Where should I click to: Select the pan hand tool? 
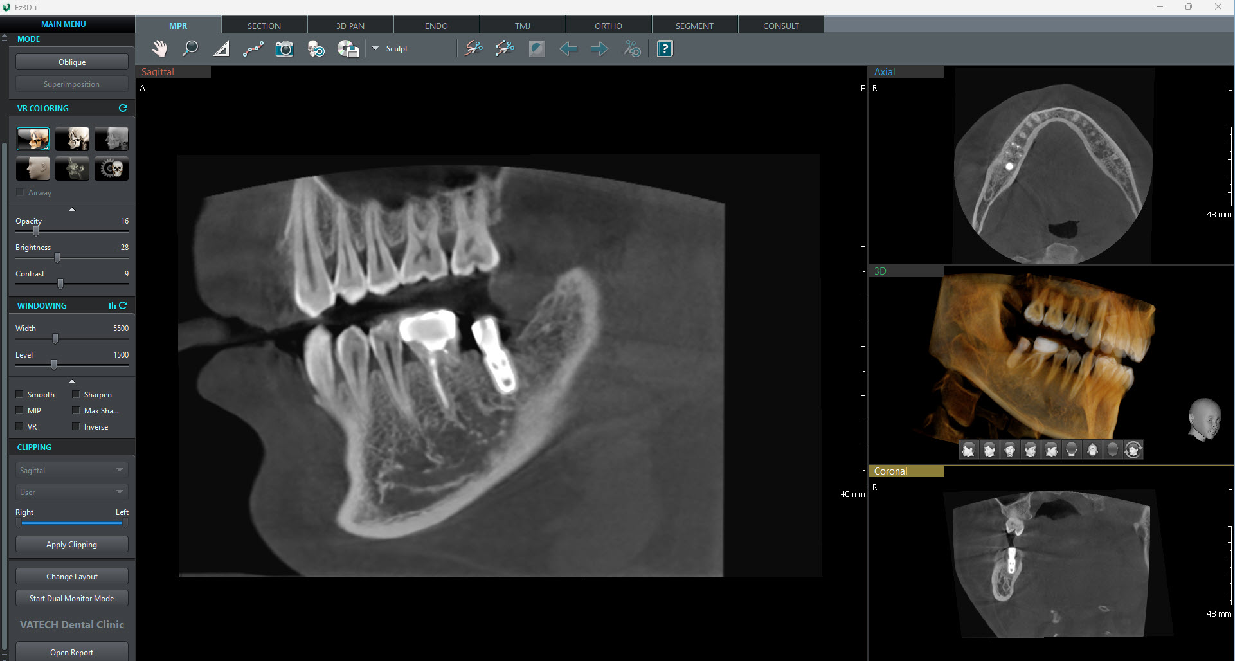pos(159,49)
